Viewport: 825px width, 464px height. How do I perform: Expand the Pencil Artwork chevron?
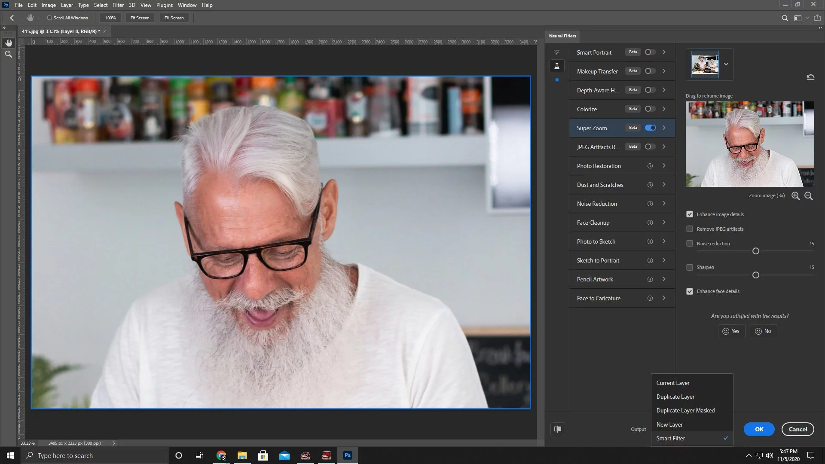click(x=664, y=279)
